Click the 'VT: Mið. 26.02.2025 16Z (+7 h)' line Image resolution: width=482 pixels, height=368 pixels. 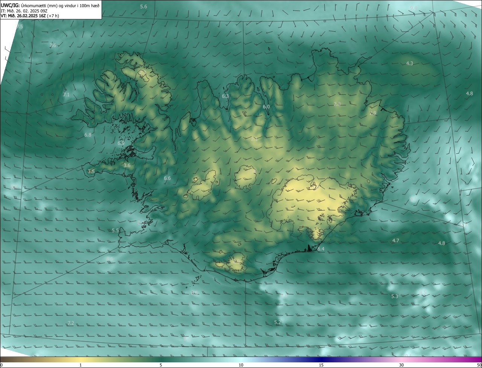30,16
